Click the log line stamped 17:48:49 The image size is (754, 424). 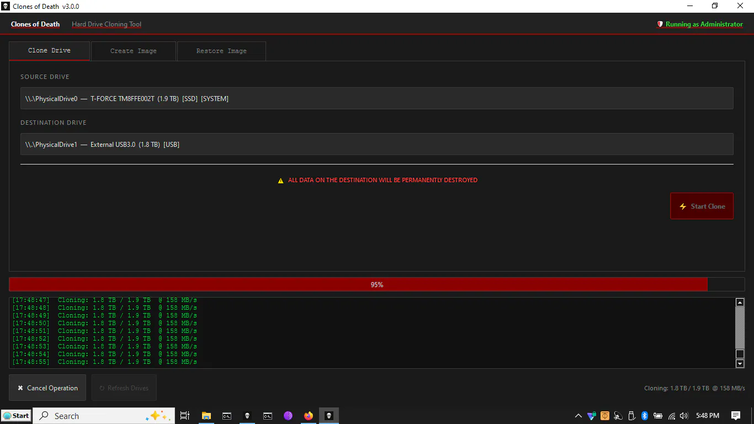click(x=105, y=316)
